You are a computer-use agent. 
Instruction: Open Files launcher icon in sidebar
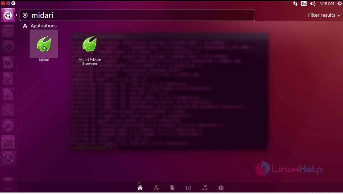[x=8, y=31]
